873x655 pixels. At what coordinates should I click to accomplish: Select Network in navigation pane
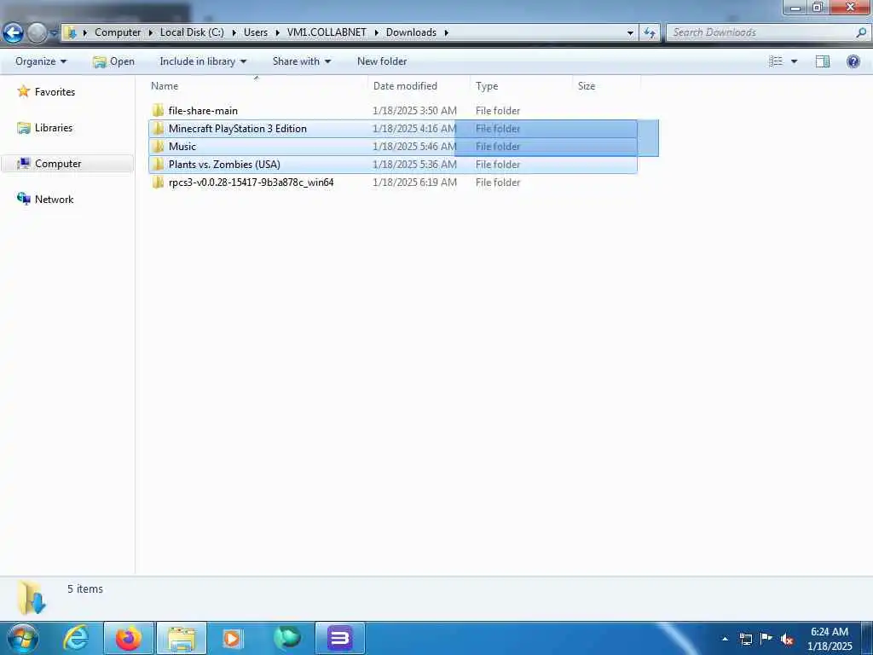(x=54, y=200)
